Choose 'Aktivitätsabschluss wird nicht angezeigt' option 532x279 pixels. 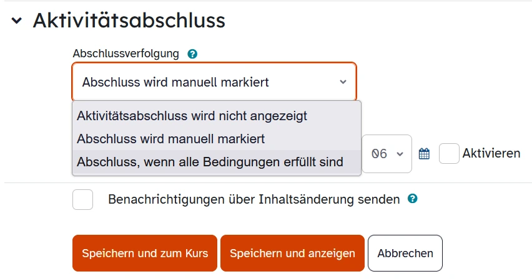click(x=192, y=116)
